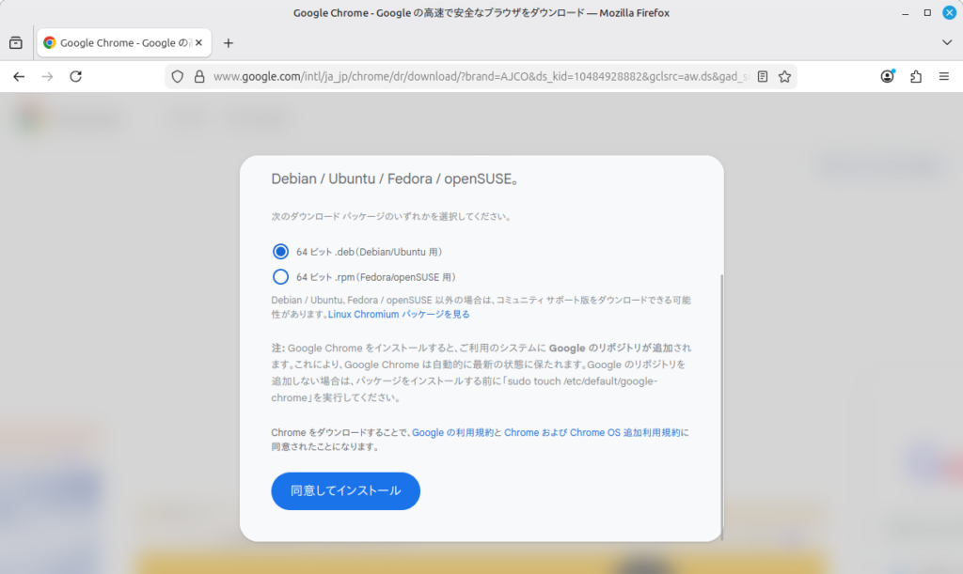The width and height of the screenshot is (963, 574).
Task: Open a new tab with plus icon
Action: [228, 43]
